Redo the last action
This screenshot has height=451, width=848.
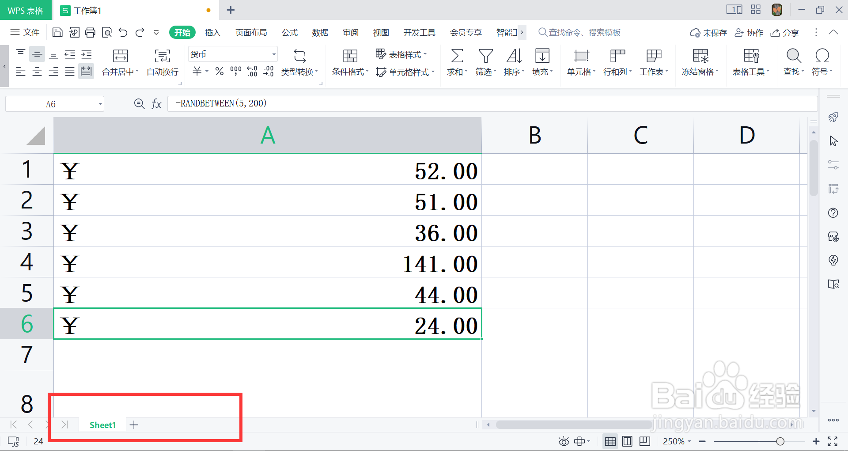tap(140, 32)
